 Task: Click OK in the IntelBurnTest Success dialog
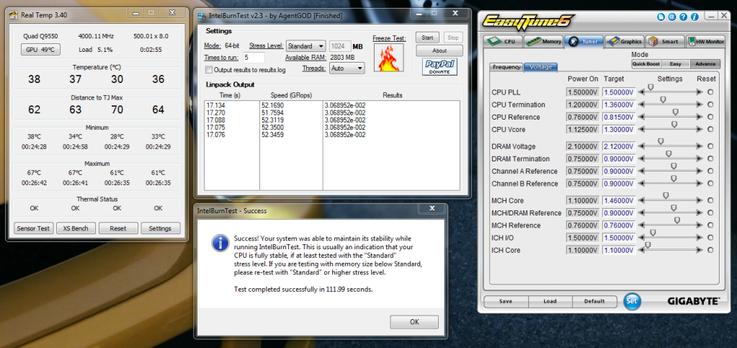(414, 322)
